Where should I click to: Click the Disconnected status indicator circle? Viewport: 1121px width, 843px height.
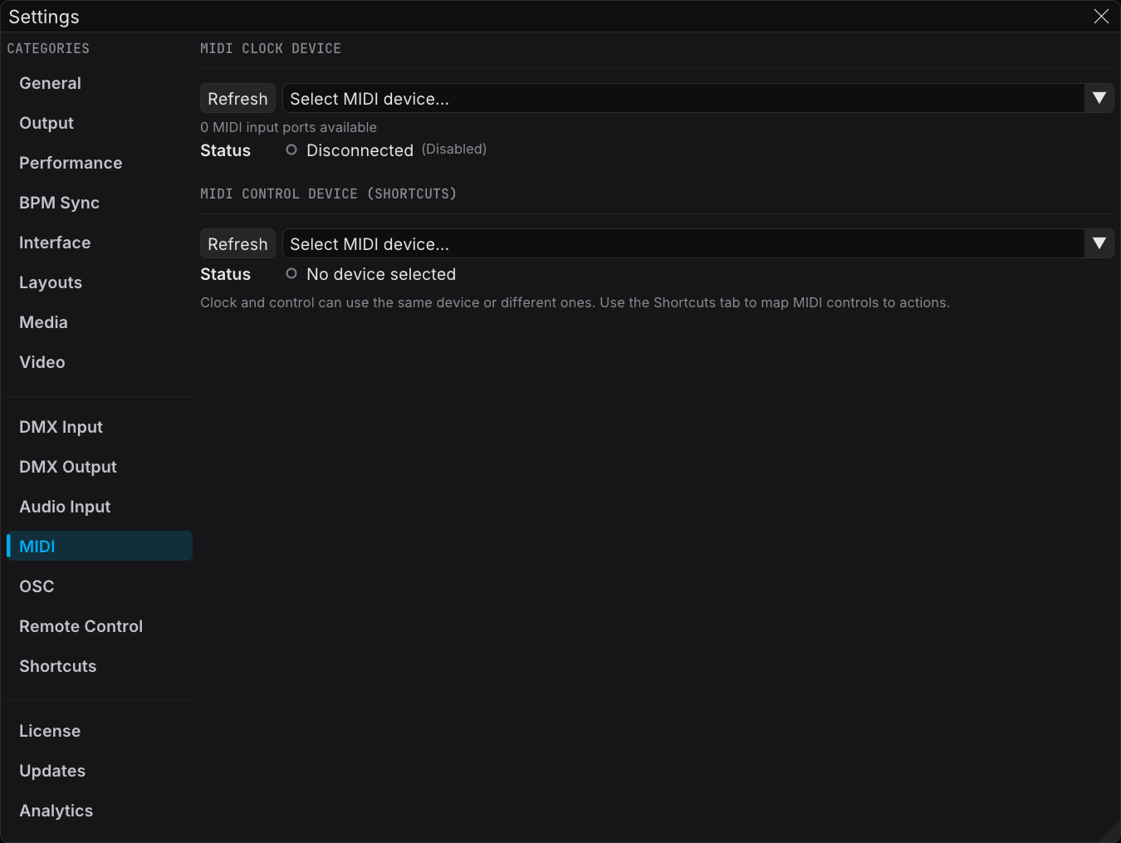coord(291,150)
